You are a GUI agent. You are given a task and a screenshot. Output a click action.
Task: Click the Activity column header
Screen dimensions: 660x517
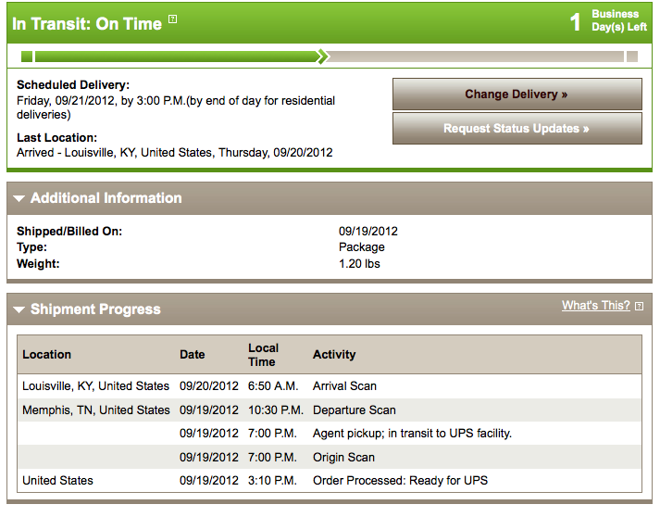334,355
